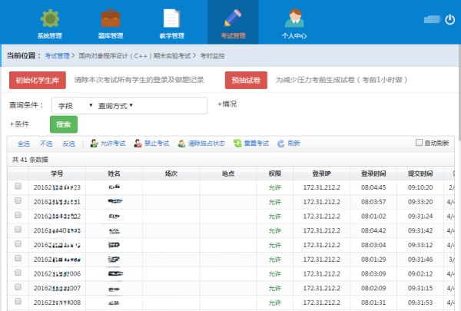This screenshot has width=461, height=311.
Task: Click the 预抽试卷 button
Action: (246, 80)
